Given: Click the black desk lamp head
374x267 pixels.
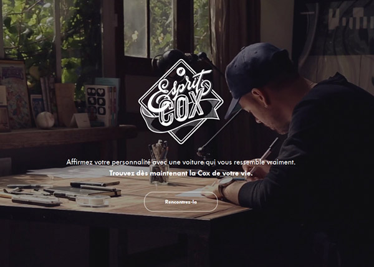Looking at the screenshot, I should click(171, 59).
